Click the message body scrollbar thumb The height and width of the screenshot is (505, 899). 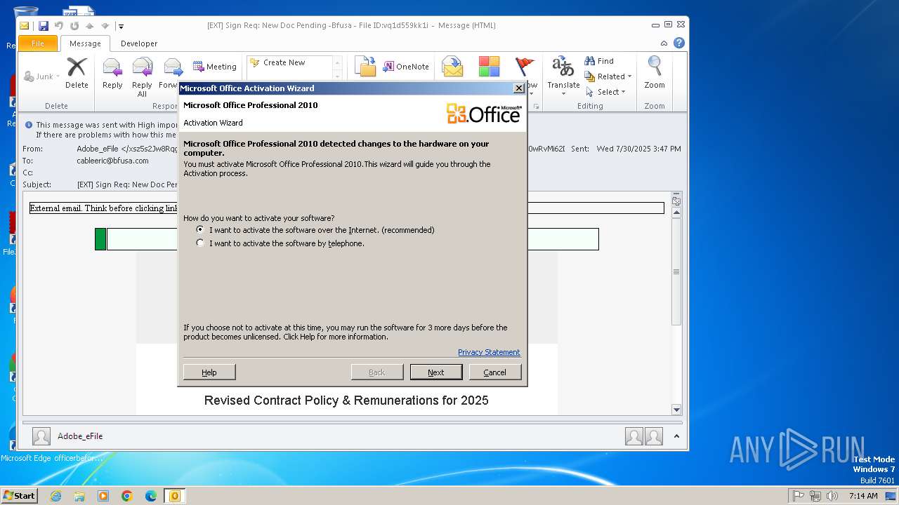pos(676,271)
